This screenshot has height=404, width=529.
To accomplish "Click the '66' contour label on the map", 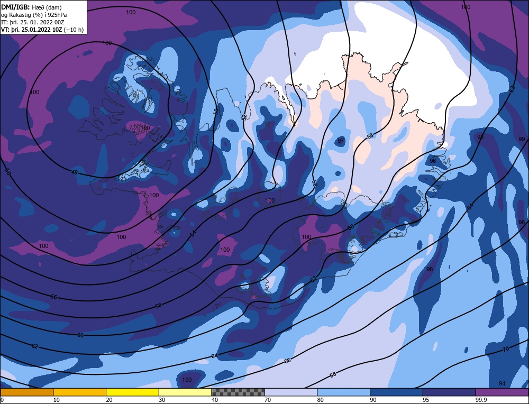I will (287, 361).
